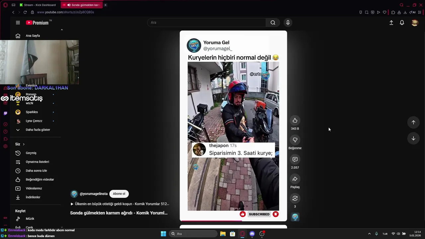The height and width of the screenshot is (239, 425).
Task: Open File Explorer from taskbar
Action: point(223,234)
